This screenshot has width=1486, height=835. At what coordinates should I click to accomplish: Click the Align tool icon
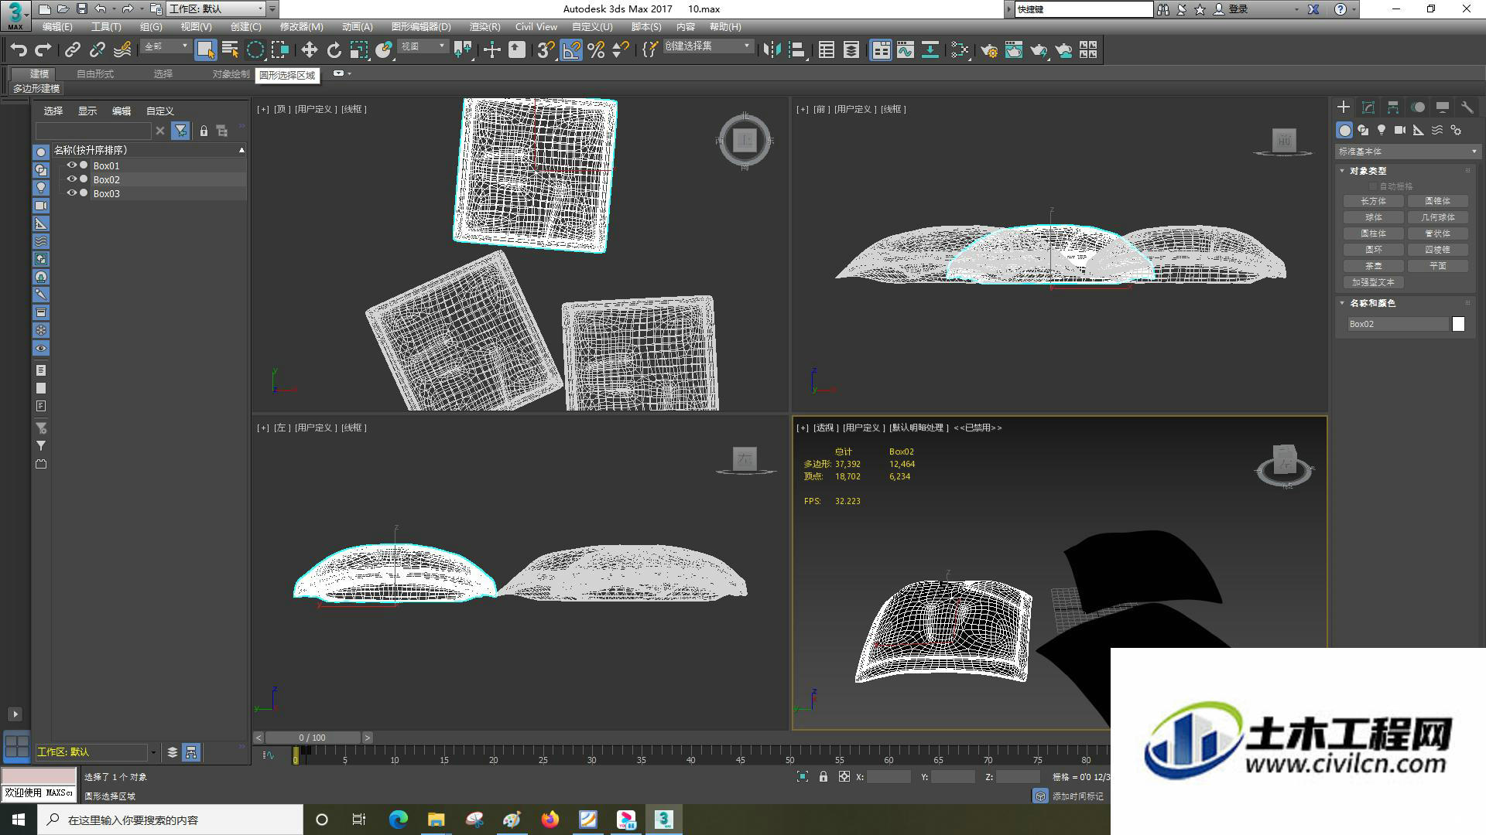796,50
